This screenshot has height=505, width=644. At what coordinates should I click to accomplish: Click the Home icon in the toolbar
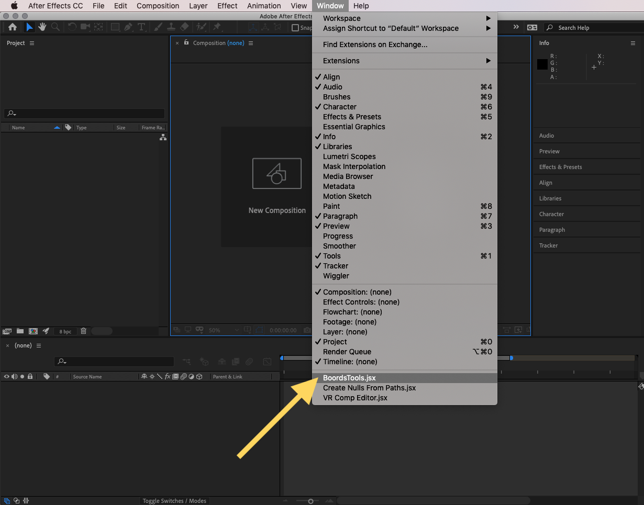click(x=13, y=27)
